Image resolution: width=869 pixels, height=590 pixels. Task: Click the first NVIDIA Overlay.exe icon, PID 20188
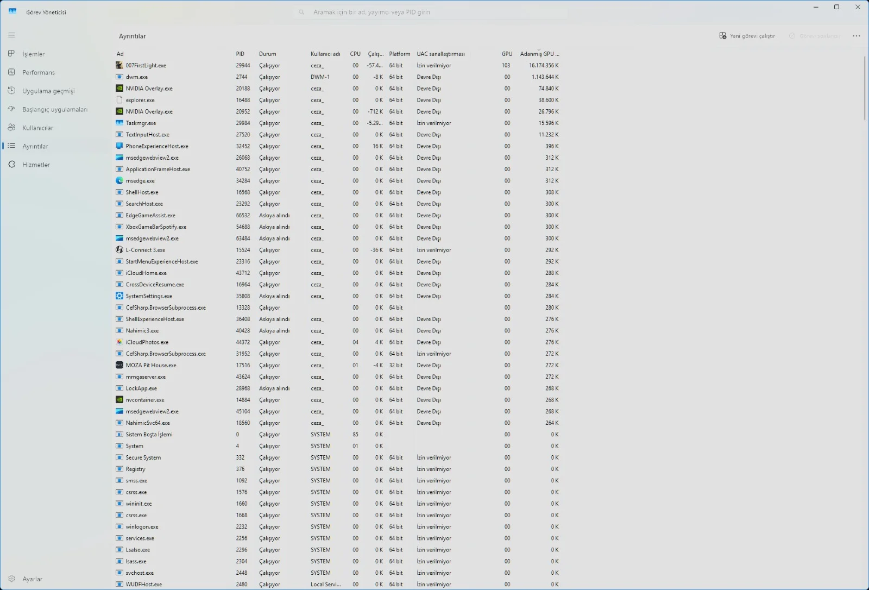[119, 89]
